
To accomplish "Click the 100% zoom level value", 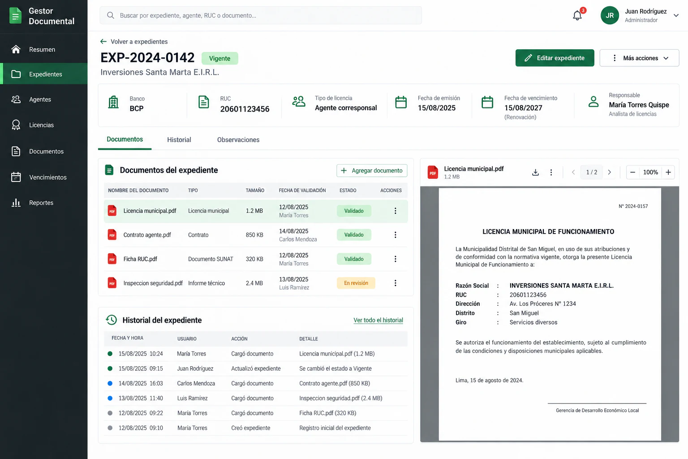I will tap(650, 172).
